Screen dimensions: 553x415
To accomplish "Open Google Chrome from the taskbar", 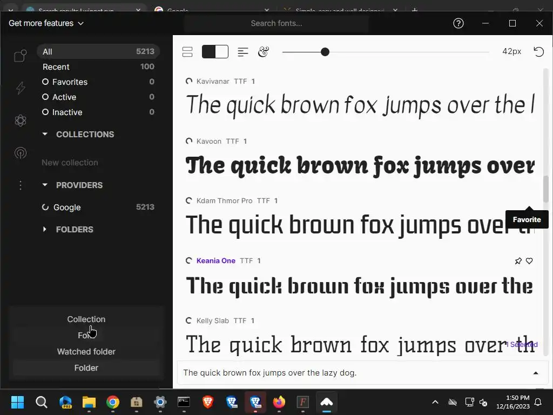I will coord(113,402).
